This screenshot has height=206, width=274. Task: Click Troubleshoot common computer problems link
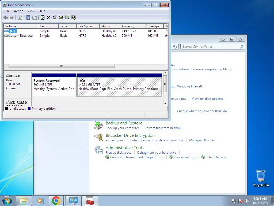201,69
